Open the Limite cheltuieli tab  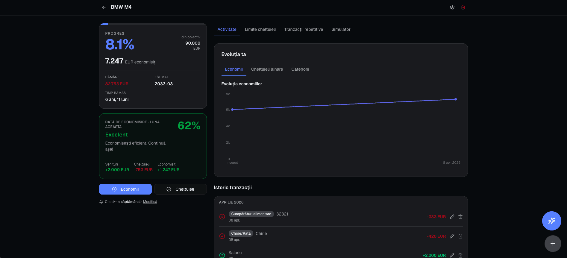click(260, 29)
